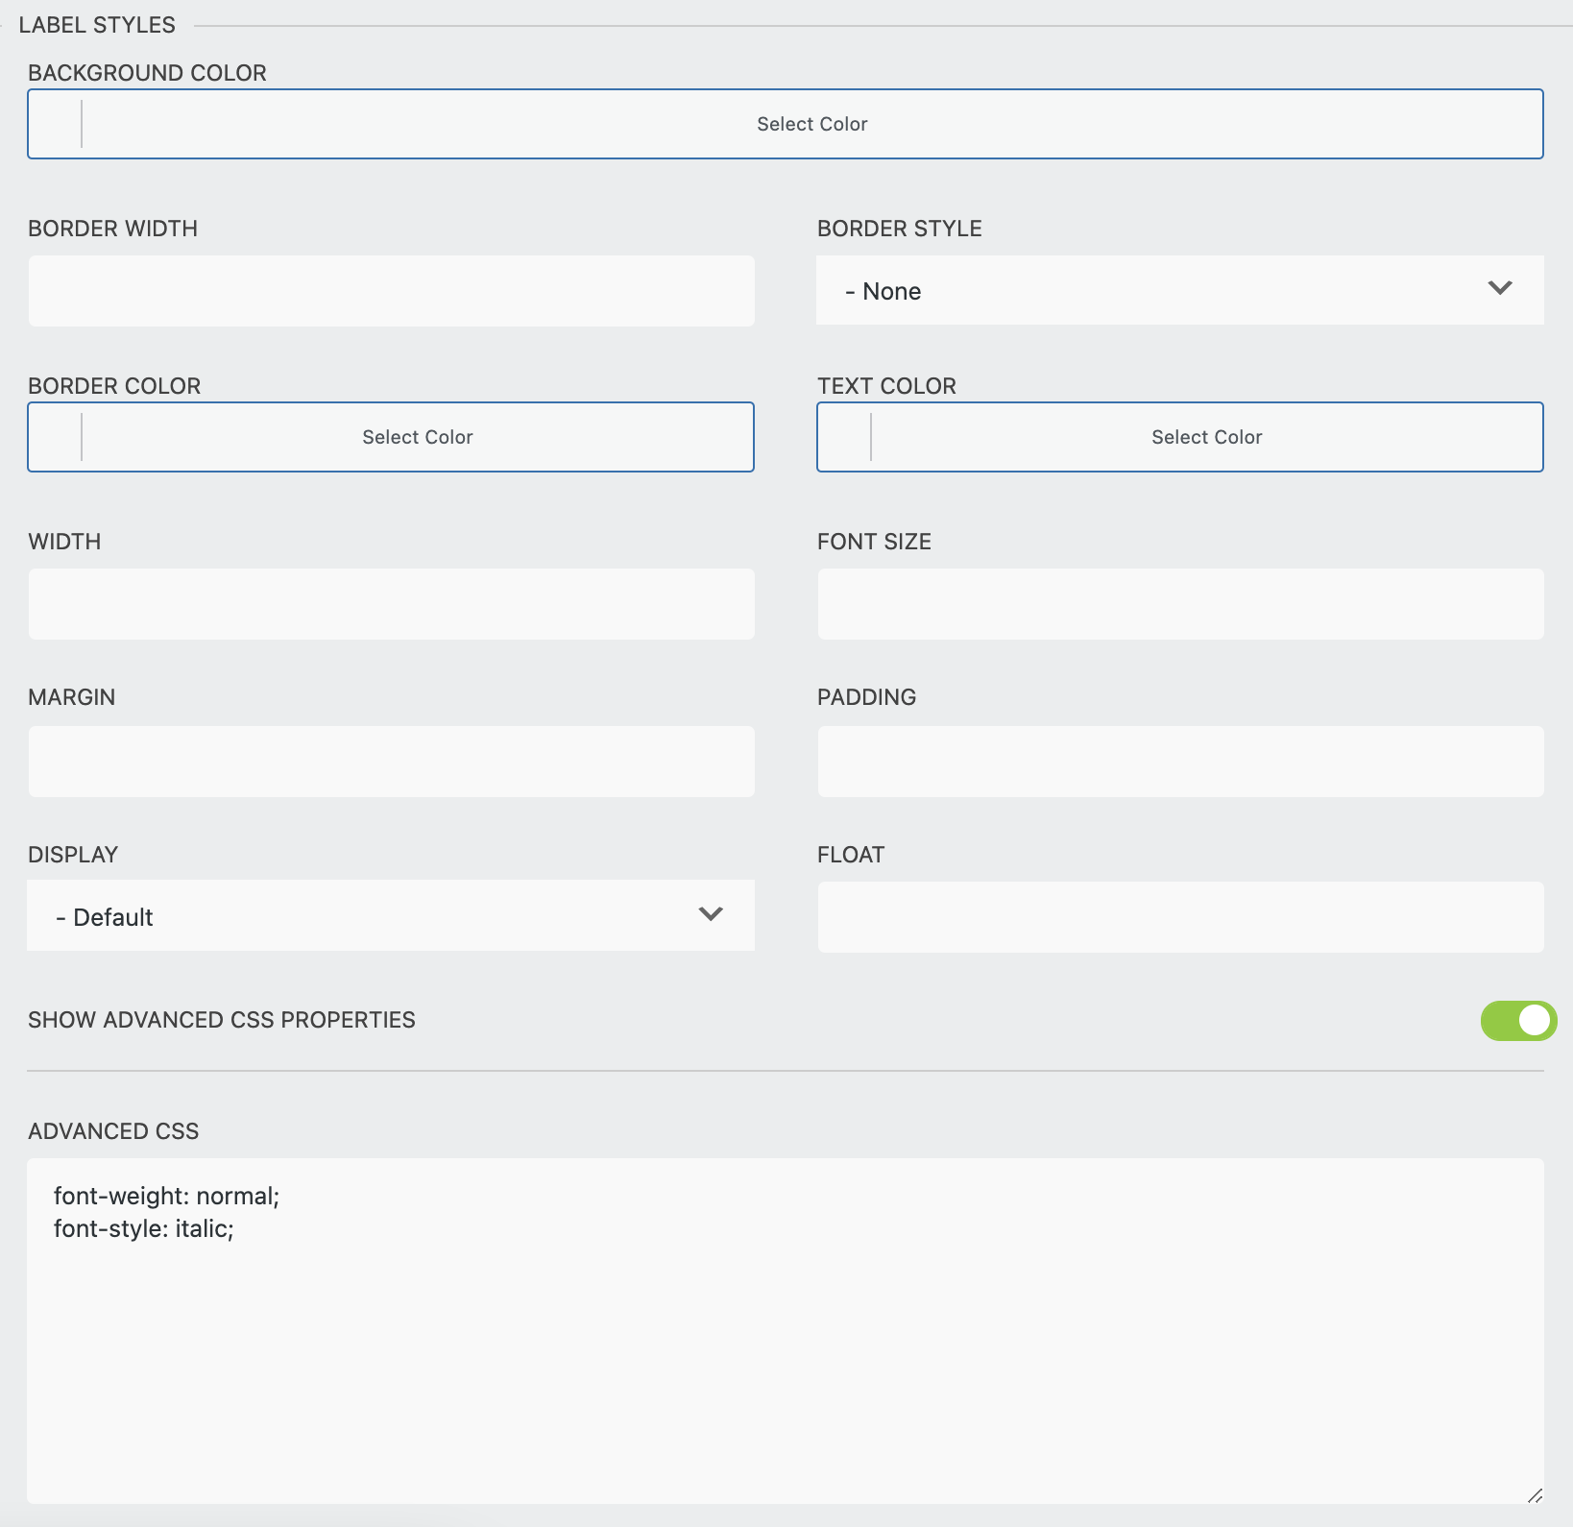Image resolution: width=1573 pixels, height=1527 pixels.
Task: Open the Border Style dropdown
Action: pyautogui.click(x=1179, y=291)
